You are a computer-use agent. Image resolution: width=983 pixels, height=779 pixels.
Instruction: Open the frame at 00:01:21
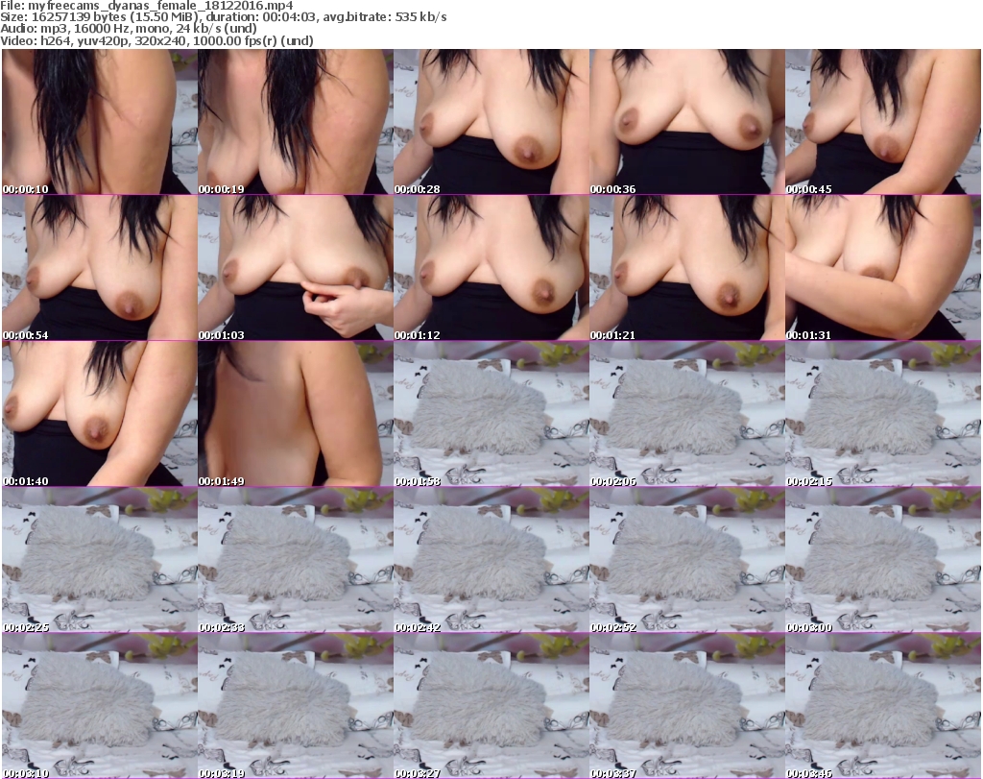point(687,268)
